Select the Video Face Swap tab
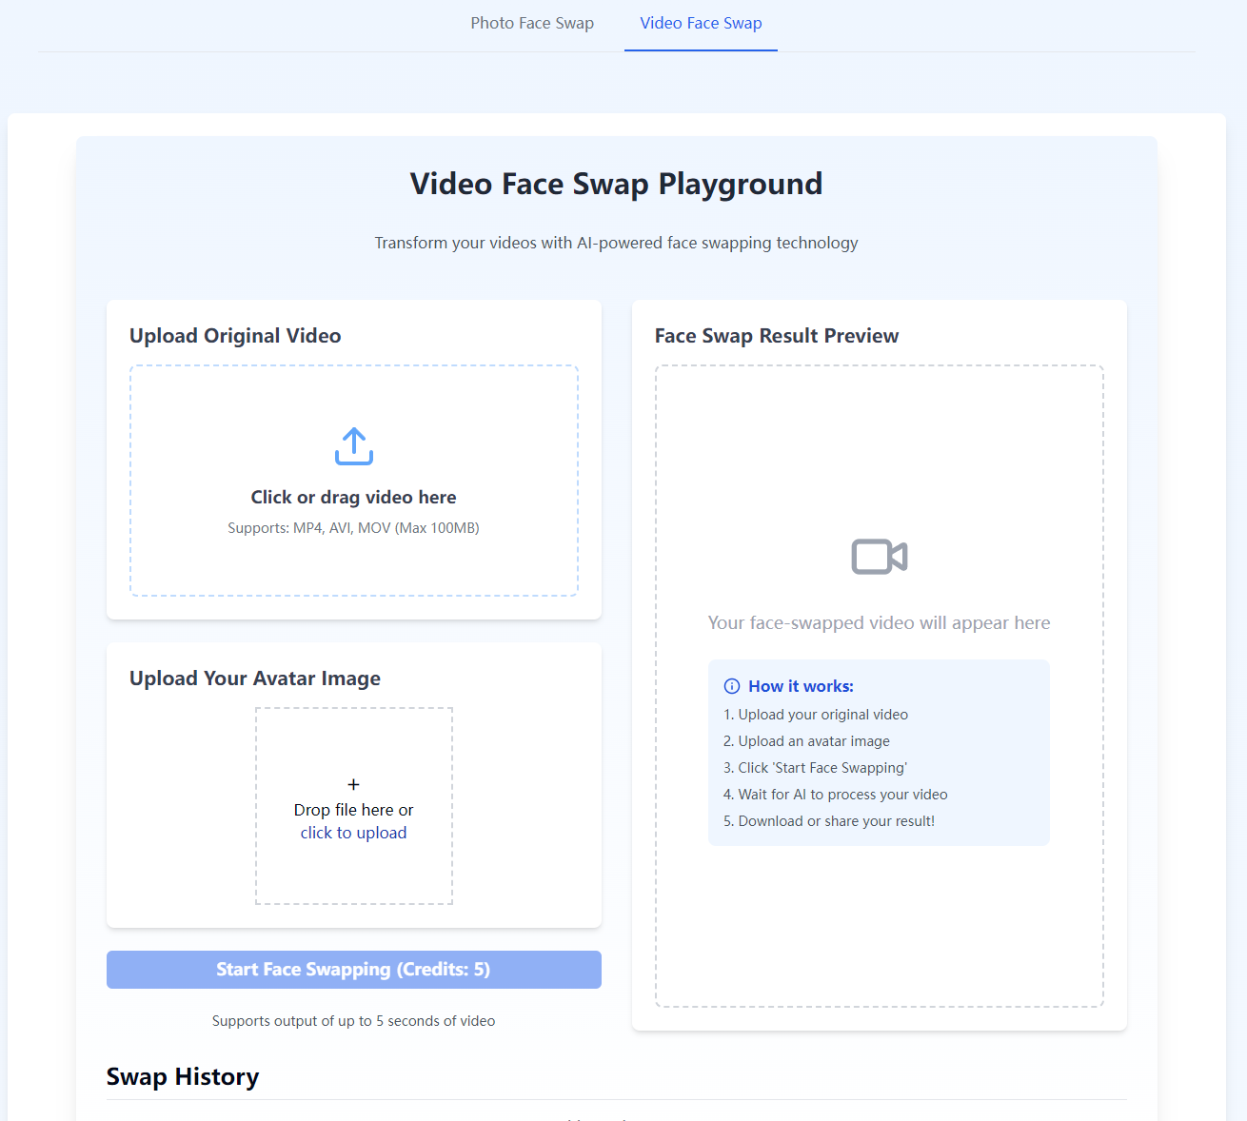1247x1121 pixels. (x=701, y=24)
